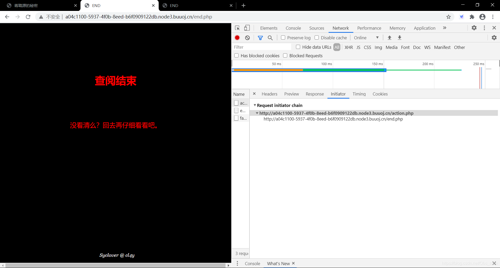The image size is (500, 268).
Task: Switch to the Console panel tab
Action: click(293, 28)
